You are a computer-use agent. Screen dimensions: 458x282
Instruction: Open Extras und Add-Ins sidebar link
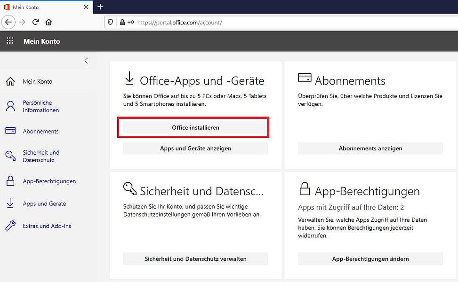click(47, 226)
